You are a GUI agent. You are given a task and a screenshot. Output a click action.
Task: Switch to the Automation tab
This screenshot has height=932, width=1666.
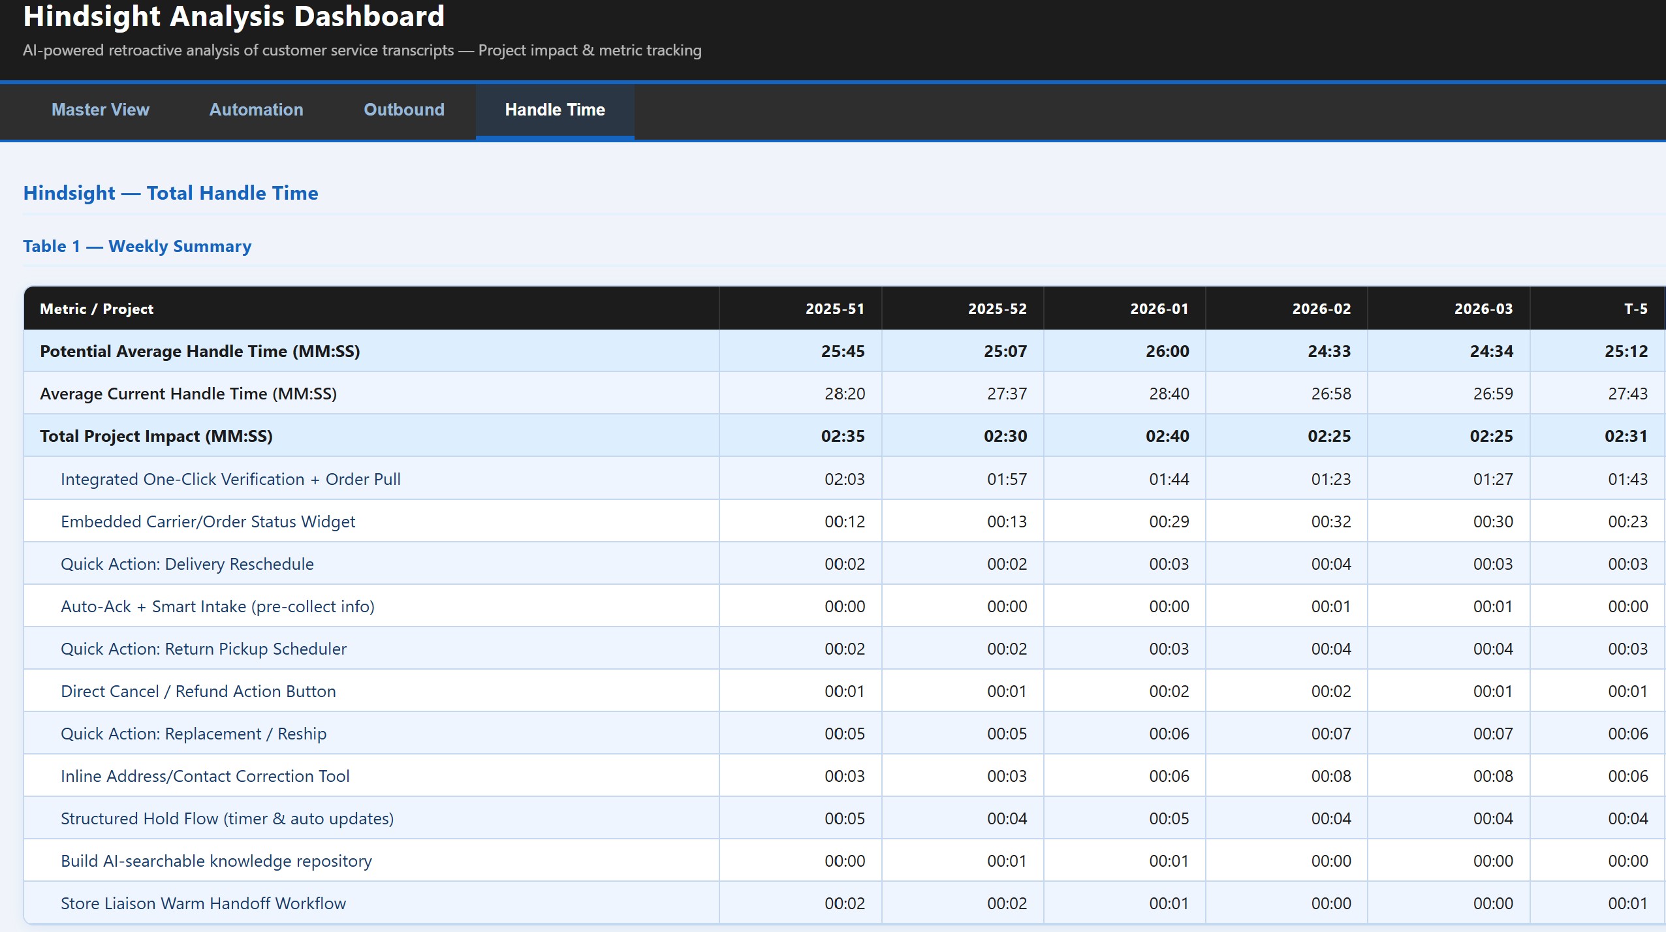[256, 110]
